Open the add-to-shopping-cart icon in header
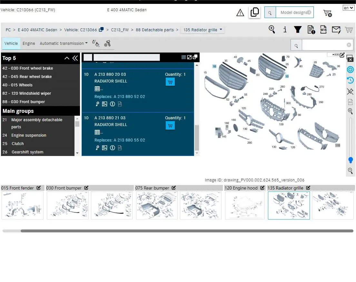 (328, 13)
